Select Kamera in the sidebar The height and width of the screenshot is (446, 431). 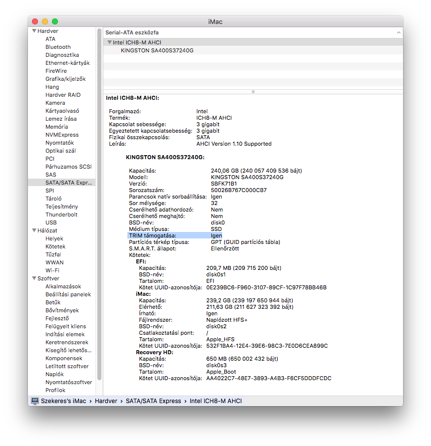pos(55,103)
